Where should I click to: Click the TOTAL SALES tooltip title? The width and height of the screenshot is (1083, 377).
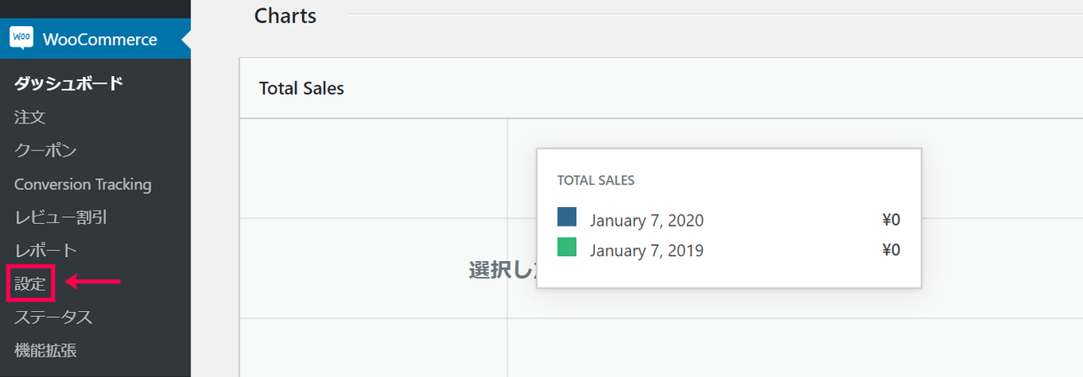pyautogui.click(x=596, y=180)
